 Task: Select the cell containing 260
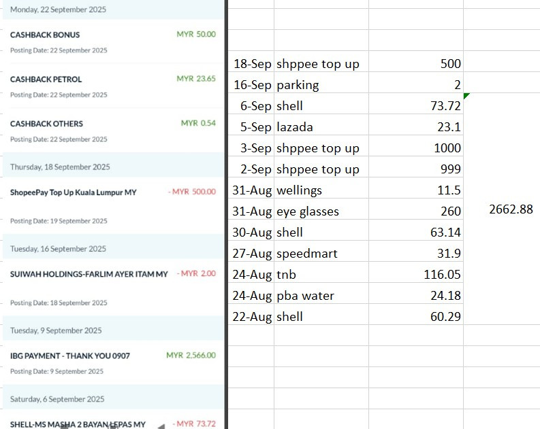click(x=416, y=209)
